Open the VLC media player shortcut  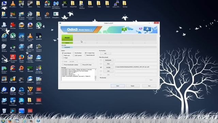tap(30, 37)
